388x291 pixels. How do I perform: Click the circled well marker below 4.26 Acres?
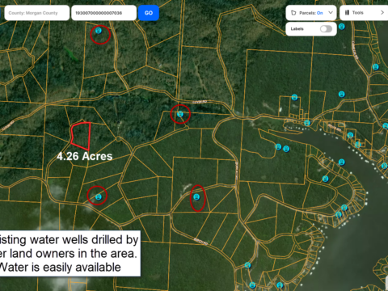(99, 197)
